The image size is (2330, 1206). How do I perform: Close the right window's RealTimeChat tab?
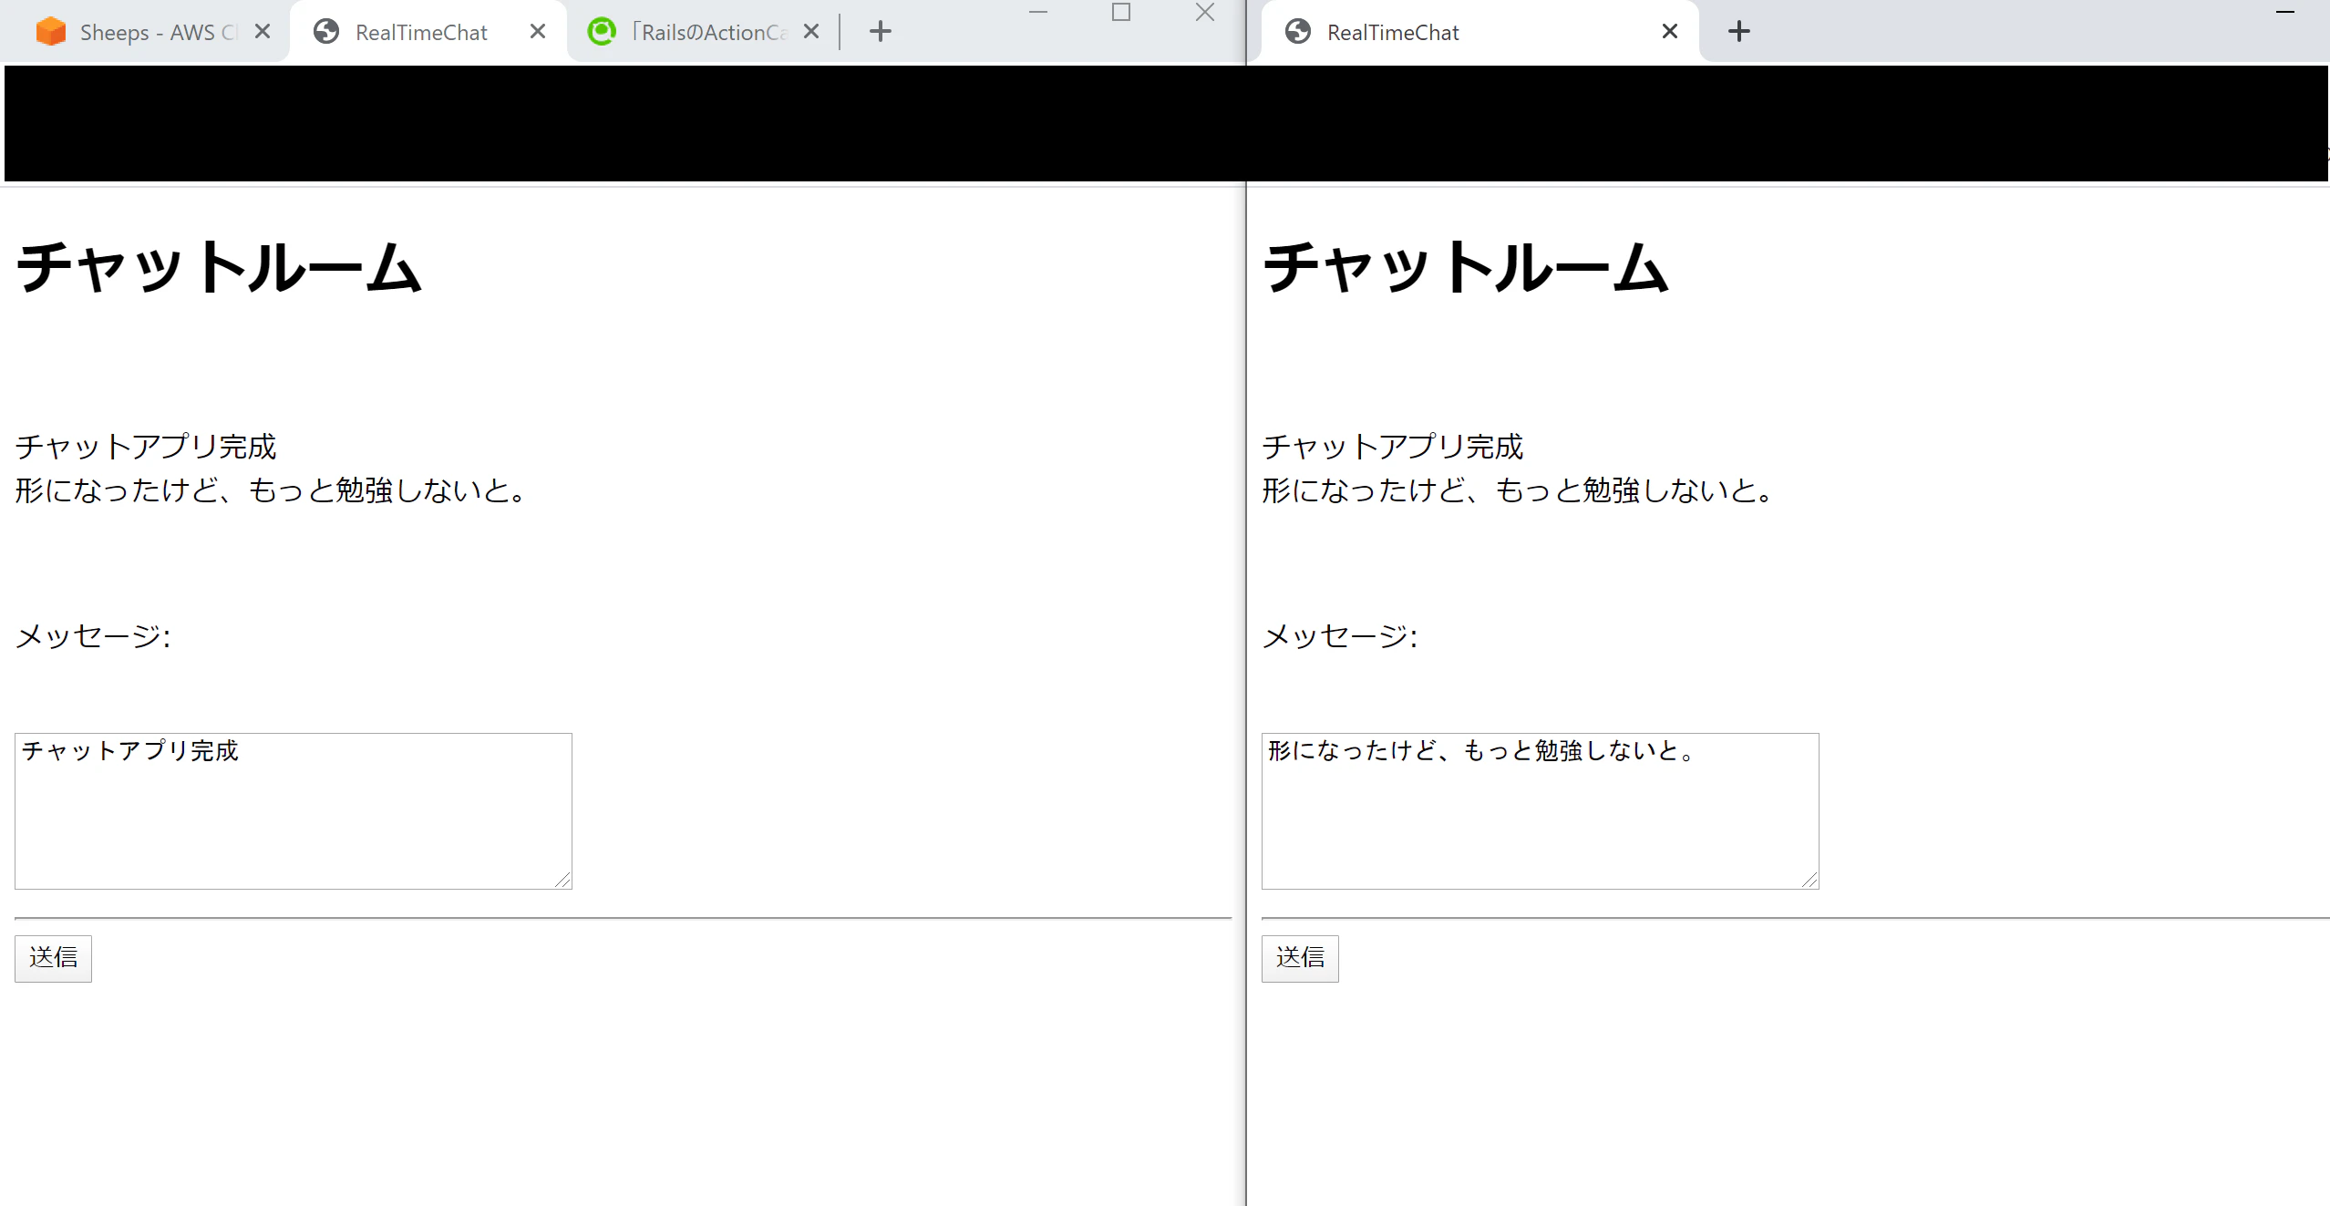pyautogui.click(x=1670, y=32)
